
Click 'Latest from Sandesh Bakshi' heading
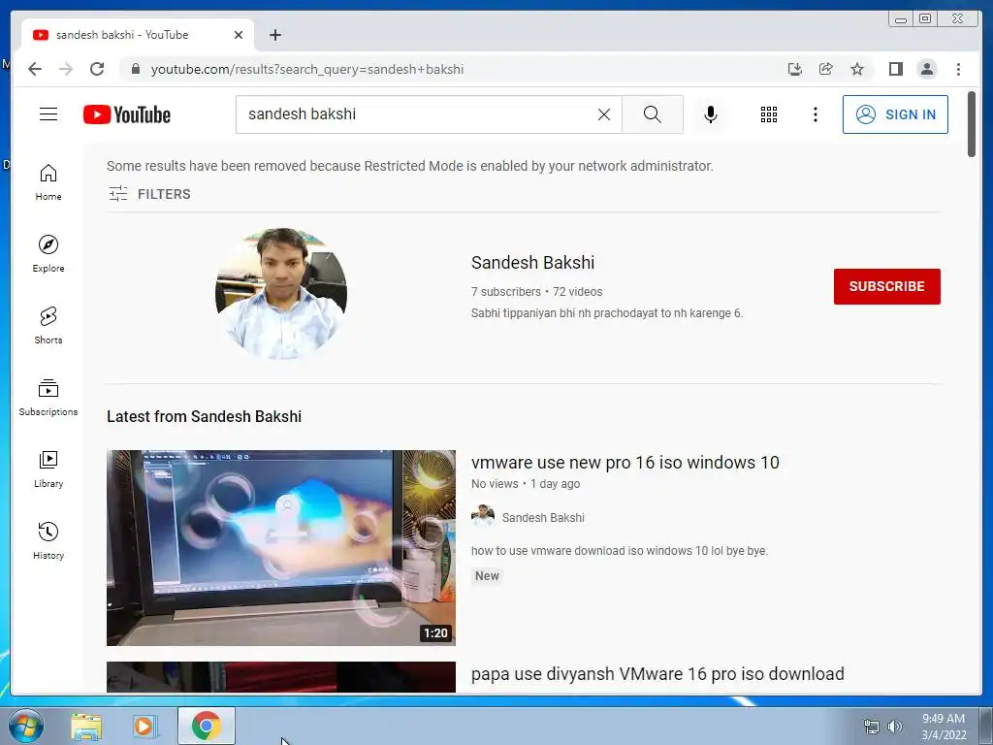point(204,416)
